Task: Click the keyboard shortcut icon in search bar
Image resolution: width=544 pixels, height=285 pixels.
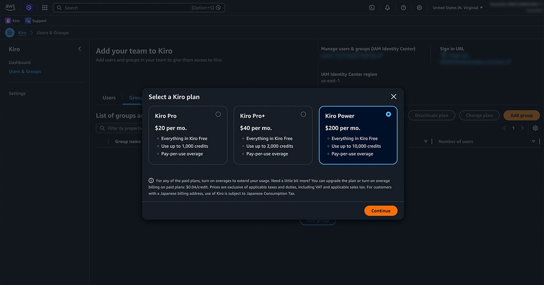Action: (x=219, y=8)
